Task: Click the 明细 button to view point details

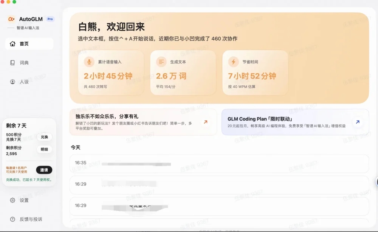Action: 44,149
